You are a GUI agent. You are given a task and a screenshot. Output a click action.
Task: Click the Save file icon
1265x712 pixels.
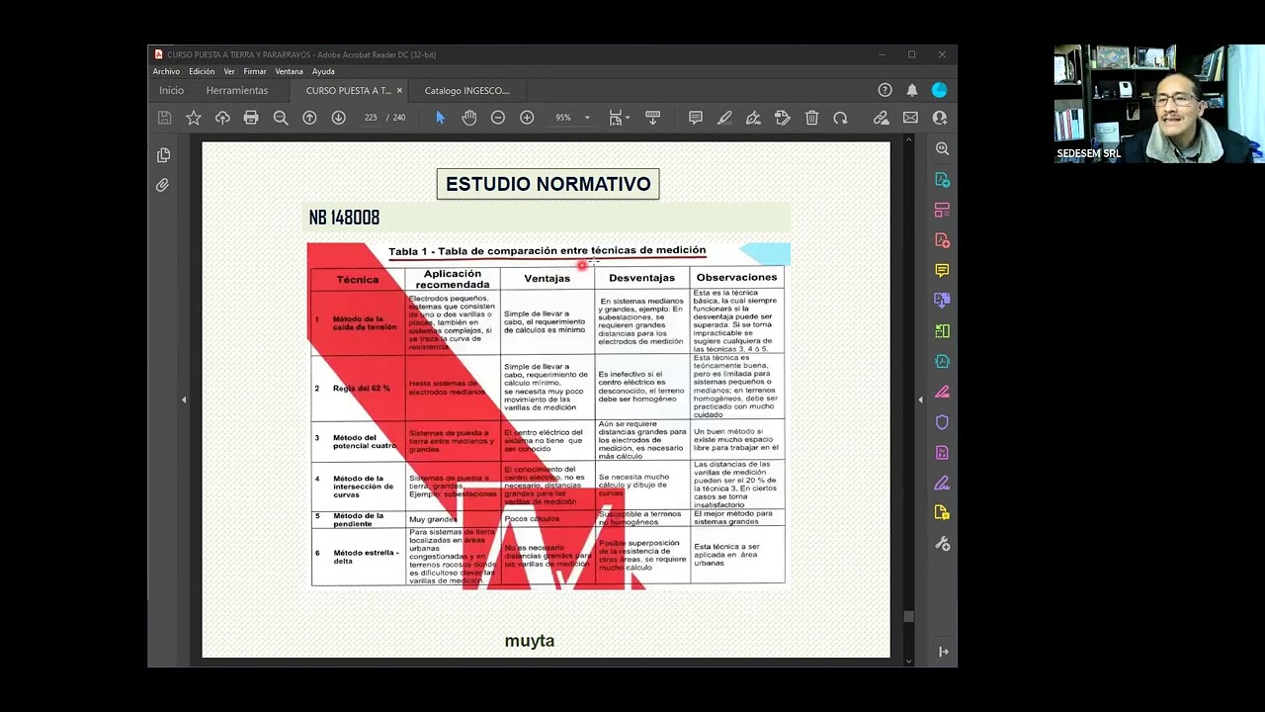pyautogui.click(x=165, y=118)
